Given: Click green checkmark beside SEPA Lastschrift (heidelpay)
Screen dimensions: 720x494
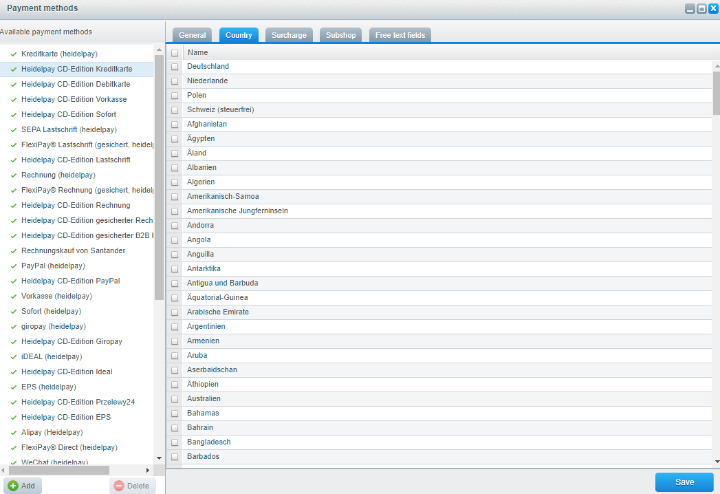Looking at the screenshot, I should pyautogui.click(x=14, y=130).
